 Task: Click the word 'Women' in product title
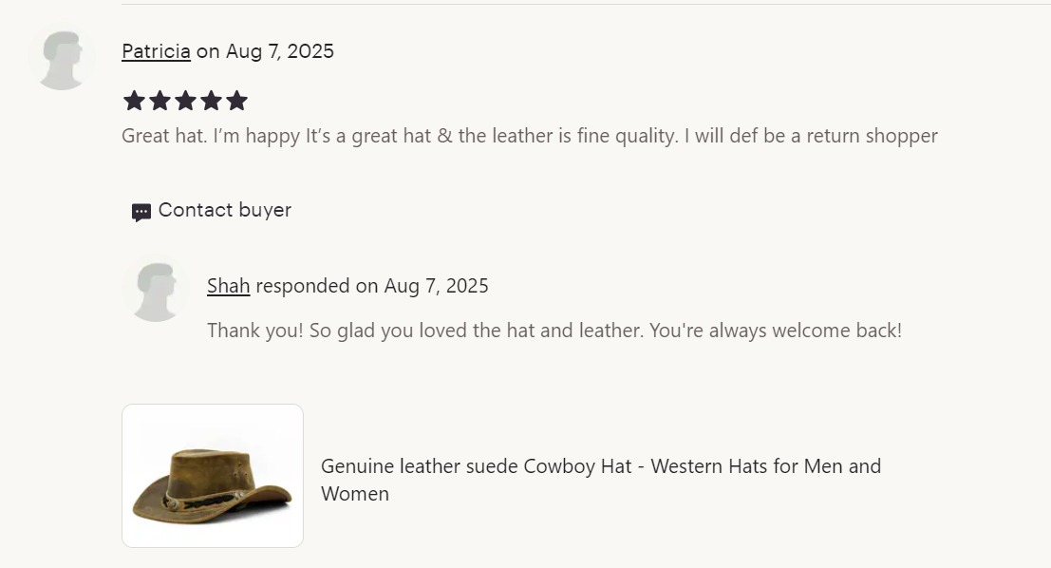coord(354,494)
